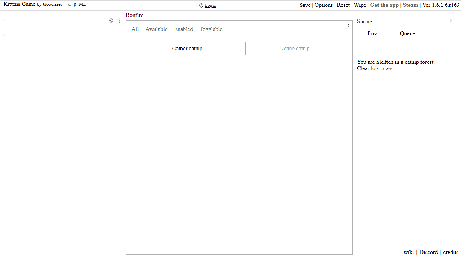Switch to the Queue tab
The height and width of the screenshot is (259, 461).
click(408, 33)
